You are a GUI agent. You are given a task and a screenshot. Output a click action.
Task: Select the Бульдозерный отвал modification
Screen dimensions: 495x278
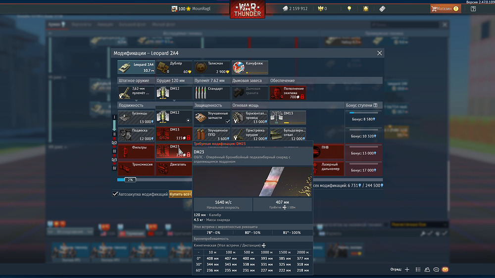pos(288,135)
